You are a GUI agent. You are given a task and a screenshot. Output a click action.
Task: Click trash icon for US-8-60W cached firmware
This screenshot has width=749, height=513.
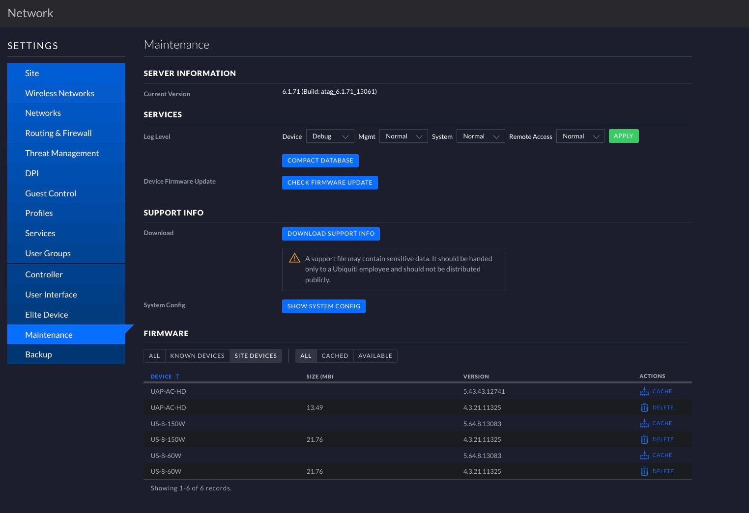click(644, 471)
